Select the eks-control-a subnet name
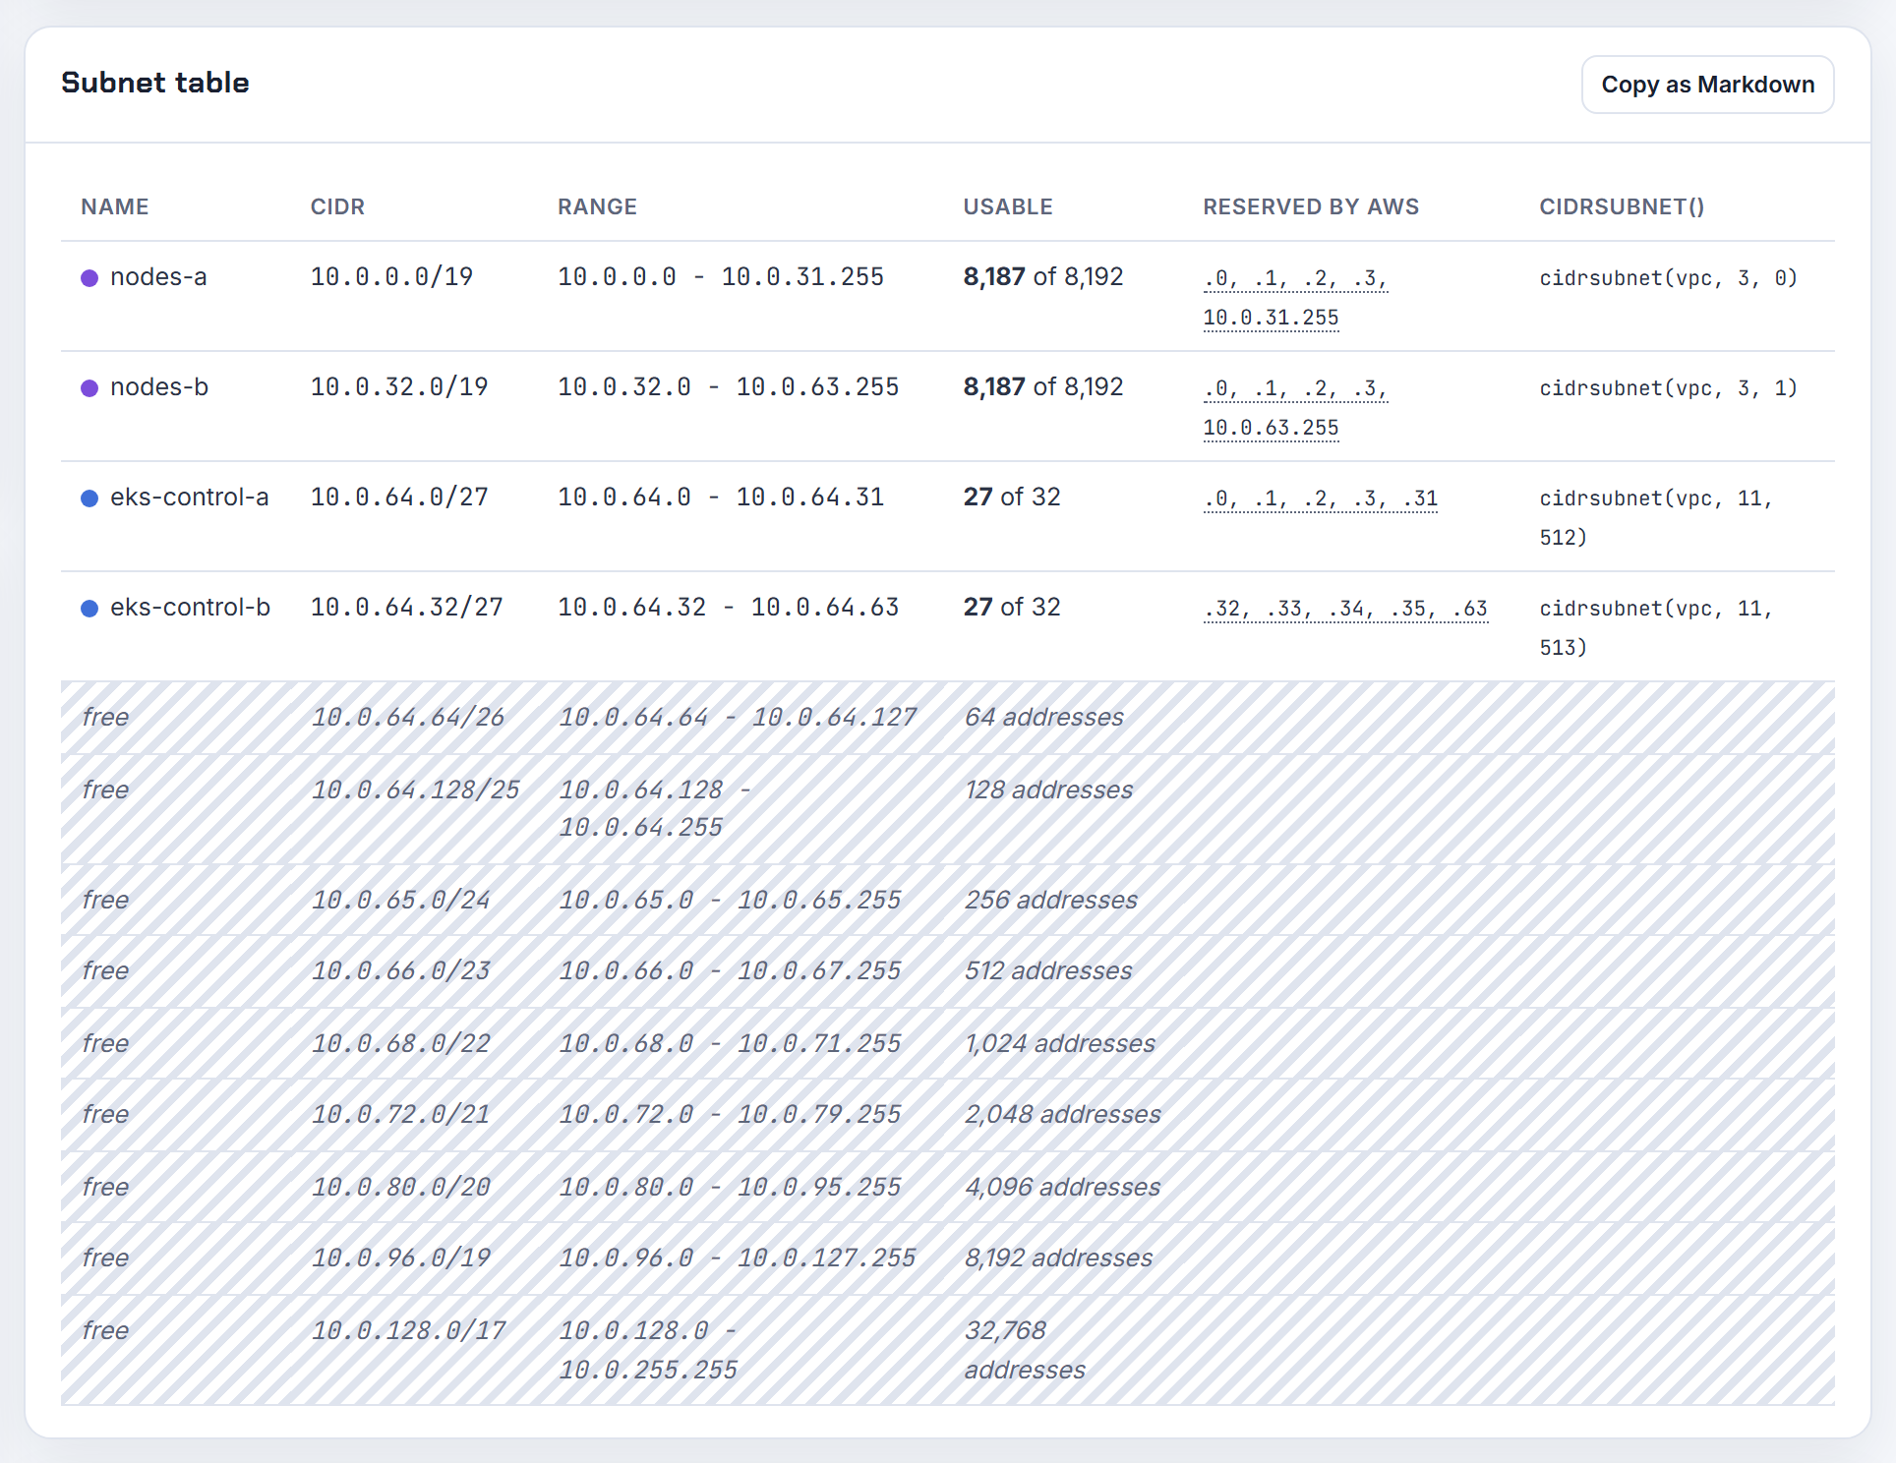This screenshot has height=1463, width=1896. point(190,497)
